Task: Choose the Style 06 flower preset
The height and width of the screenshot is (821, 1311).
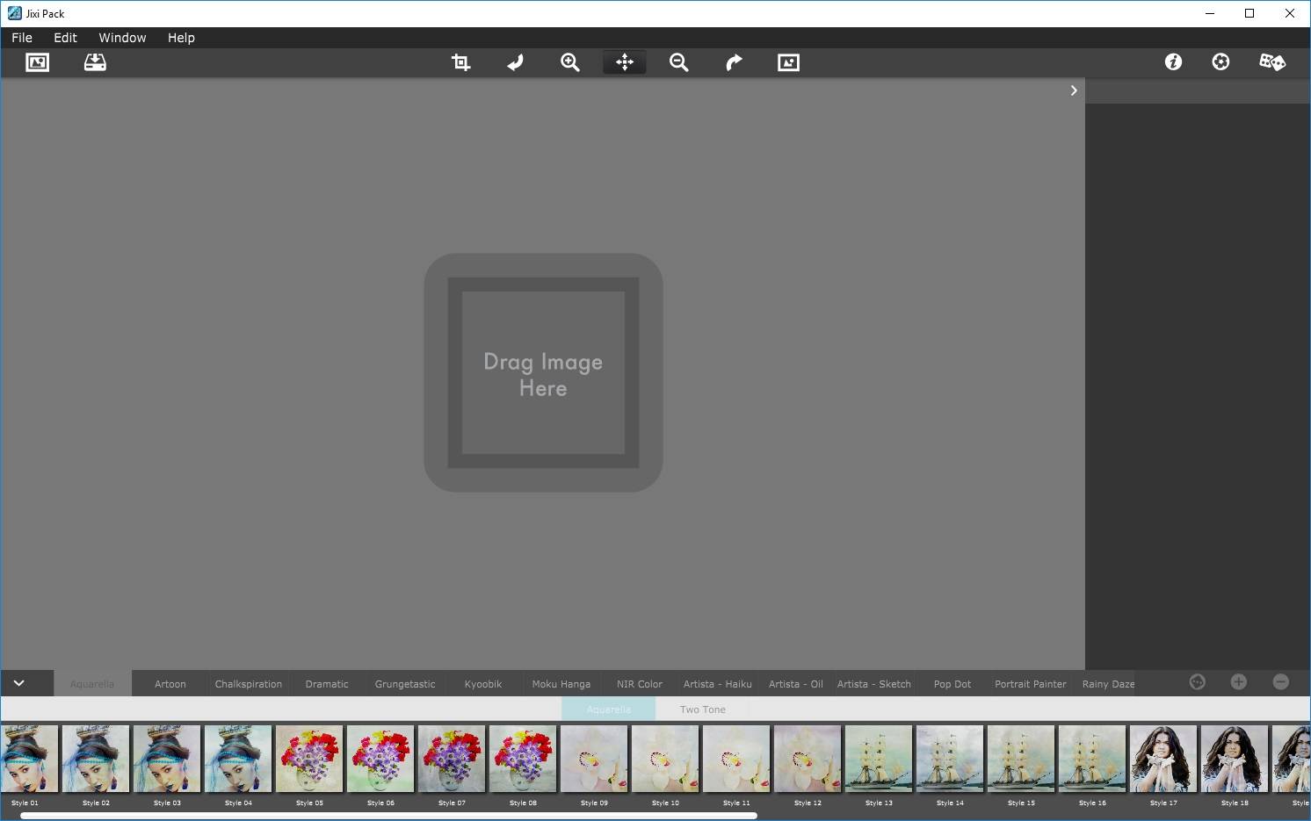Action: click(x=380, y=759)
